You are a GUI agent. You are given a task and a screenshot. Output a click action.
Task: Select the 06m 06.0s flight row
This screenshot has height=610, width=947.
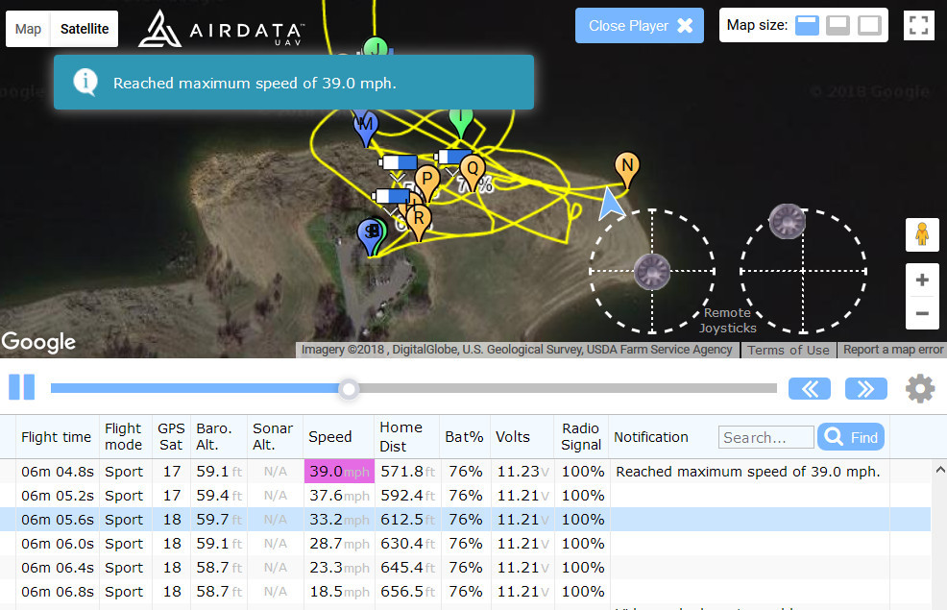[x=465, y=544]
